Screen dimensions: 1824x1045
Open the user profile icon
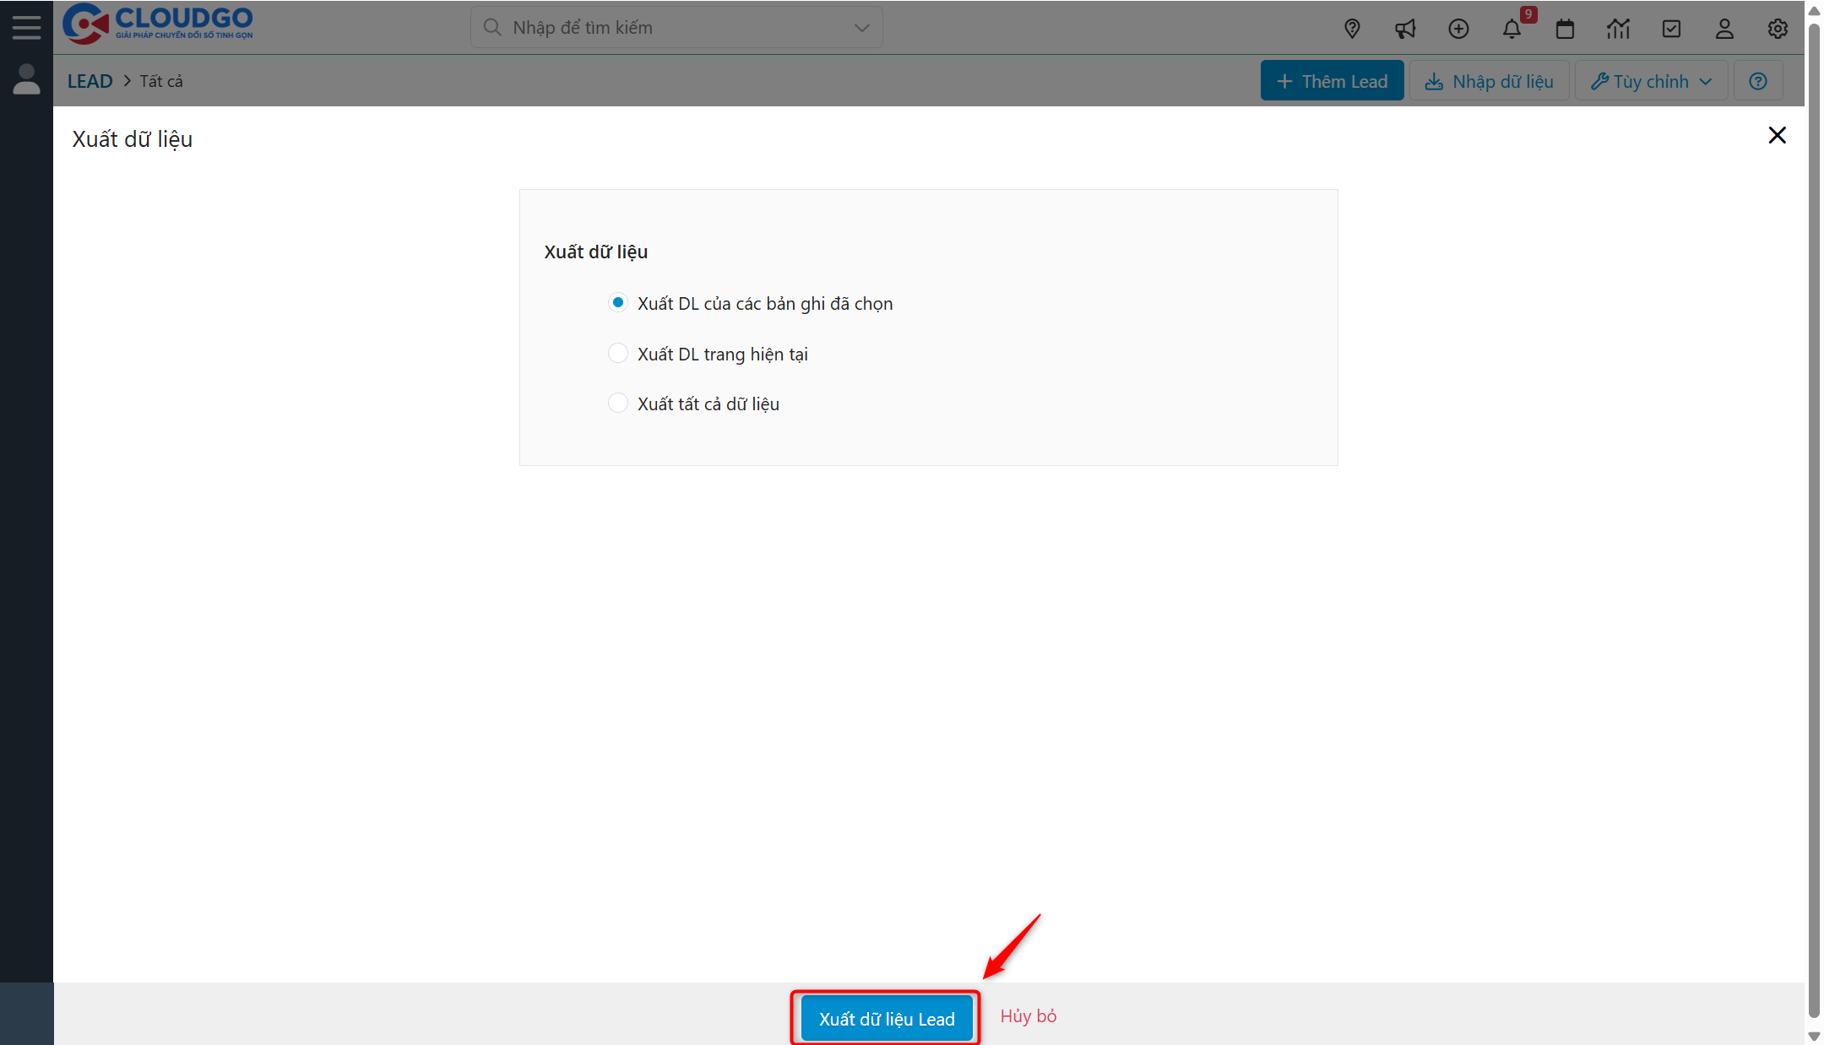tap(1724, 28)
